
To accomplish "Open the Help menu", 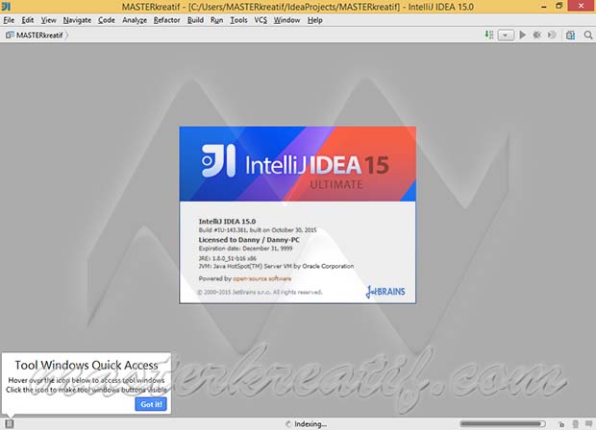I will (314, 20).
